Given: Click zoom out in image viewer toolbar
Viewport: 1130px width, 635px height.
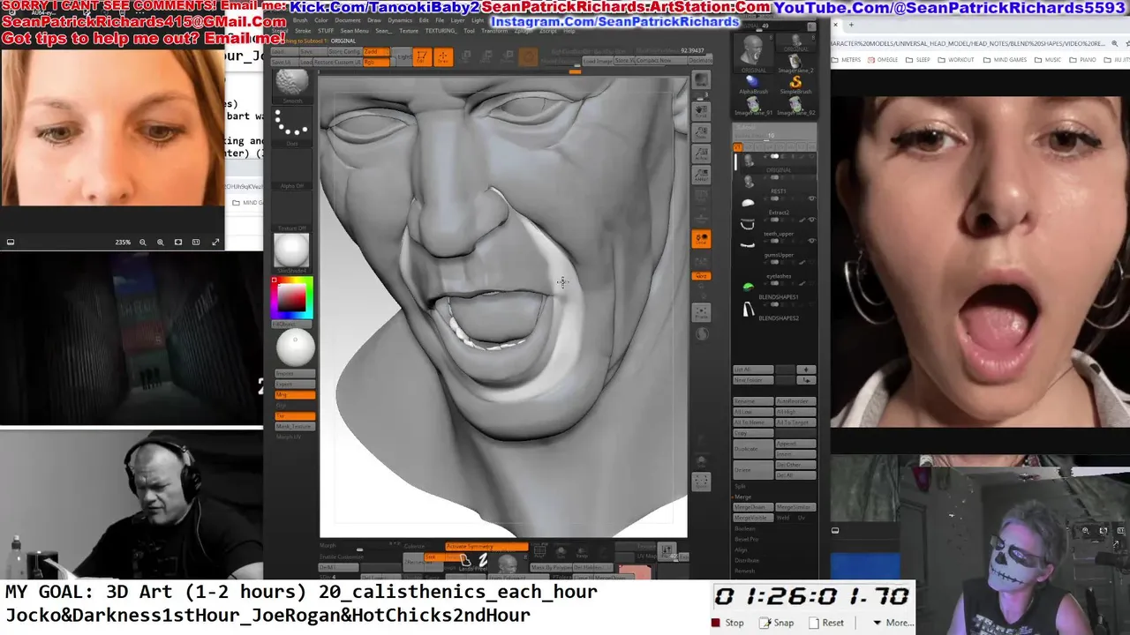Looking at the screenshot, I should pos(142,242).
